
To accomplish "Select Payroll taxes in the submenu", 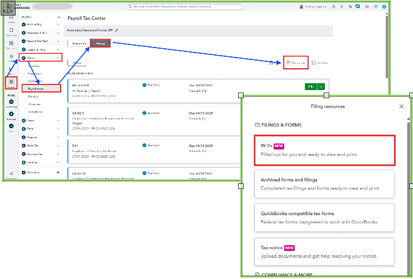I will click(41, 89).
